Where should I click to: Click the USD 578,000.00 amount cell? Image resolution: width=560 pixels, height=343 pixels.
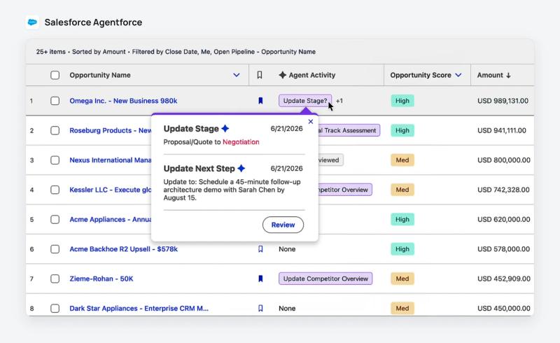pyautogui.click(x=503, y=249)
